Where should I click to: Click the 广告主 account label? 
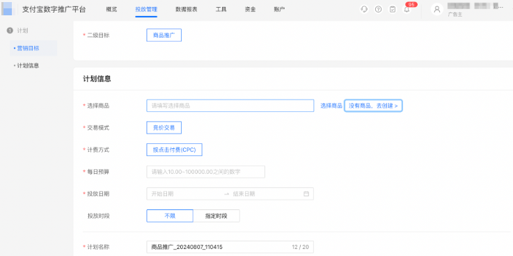tap(455, 15)
